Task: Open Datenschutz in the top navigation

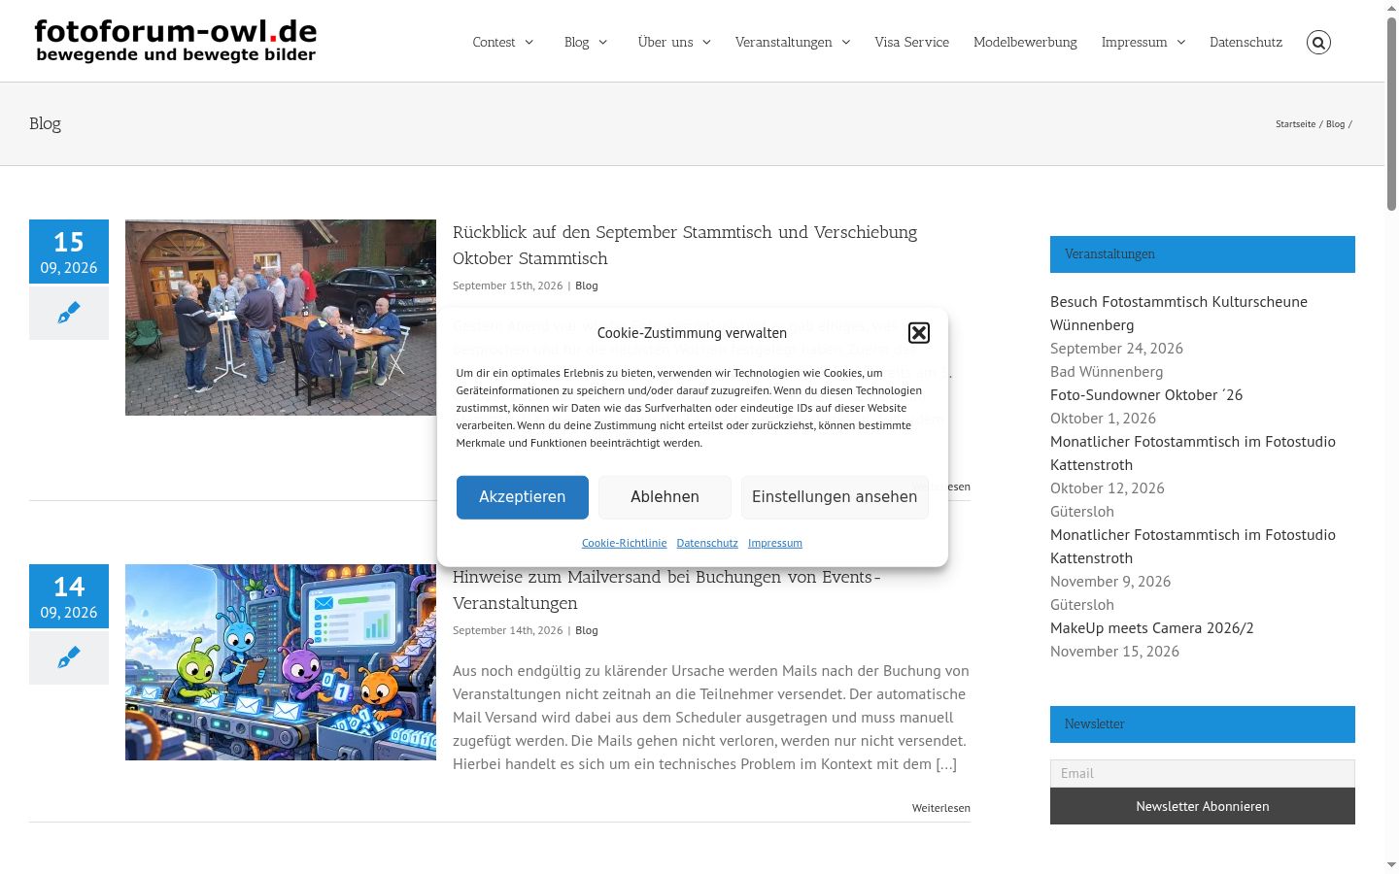Action: click(1245, 42)
